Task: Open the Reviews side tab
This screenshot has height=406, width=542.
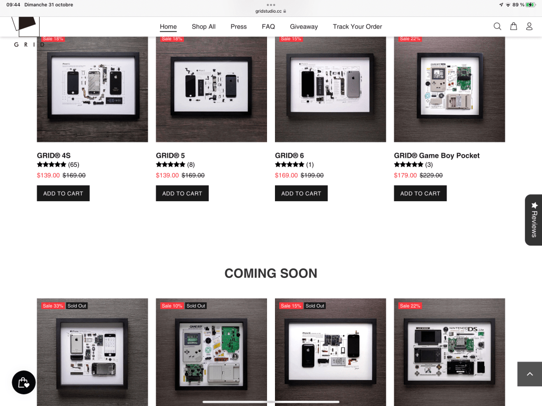Action: [534, 220]
